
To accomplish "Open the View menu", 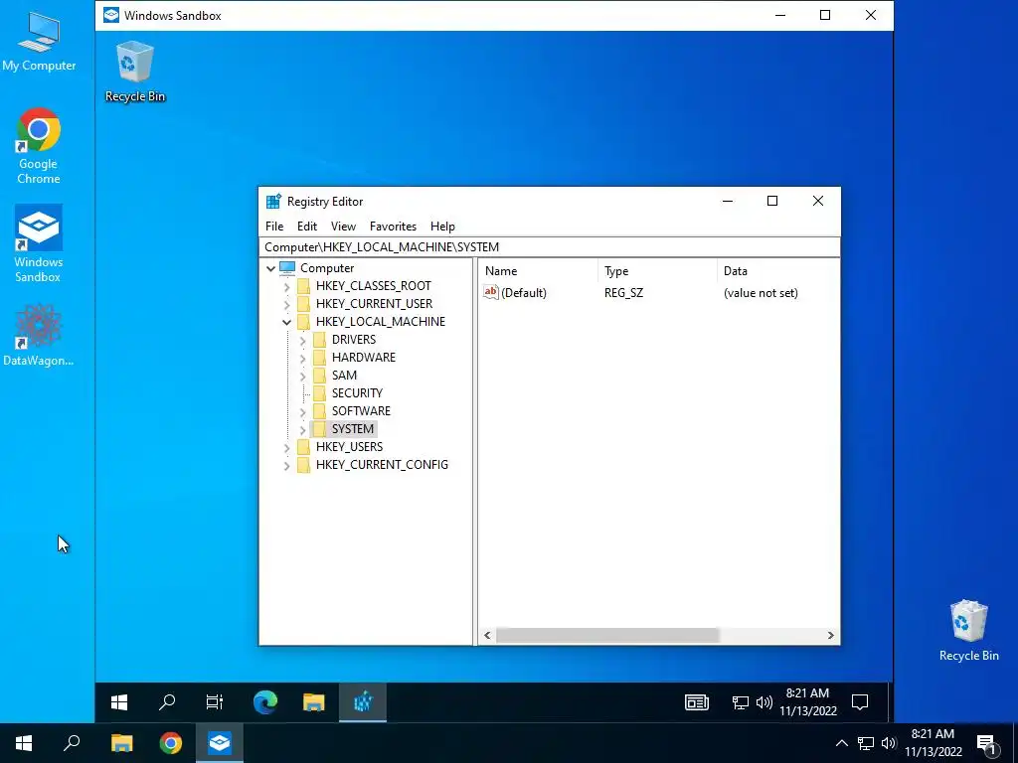I will click(343, 227).
